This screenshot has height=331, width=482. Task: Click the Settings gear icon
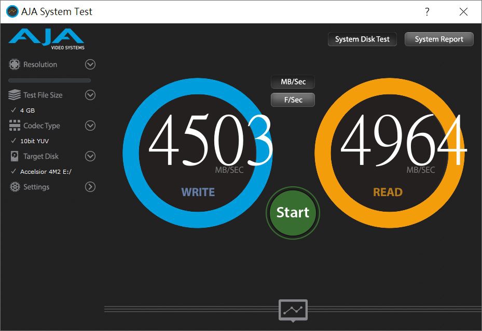[x=15, y=187]
